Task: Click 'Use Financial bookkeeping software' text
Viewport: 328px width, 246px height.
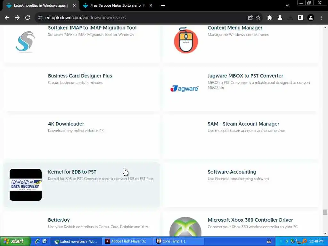Action: tap(238, 179)
